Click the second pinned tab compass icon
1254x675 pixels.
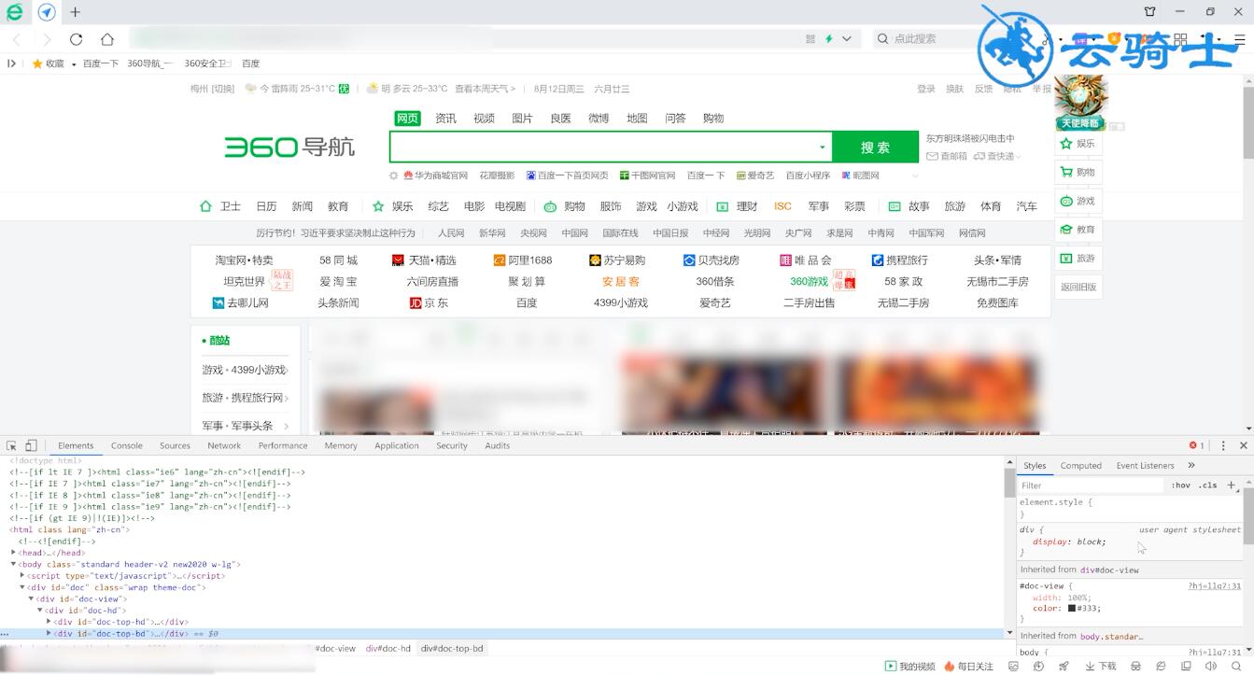[x=46, y=12]
